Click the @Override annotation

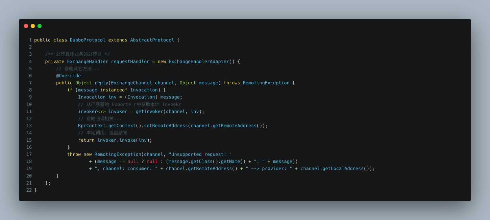[68, 76]
